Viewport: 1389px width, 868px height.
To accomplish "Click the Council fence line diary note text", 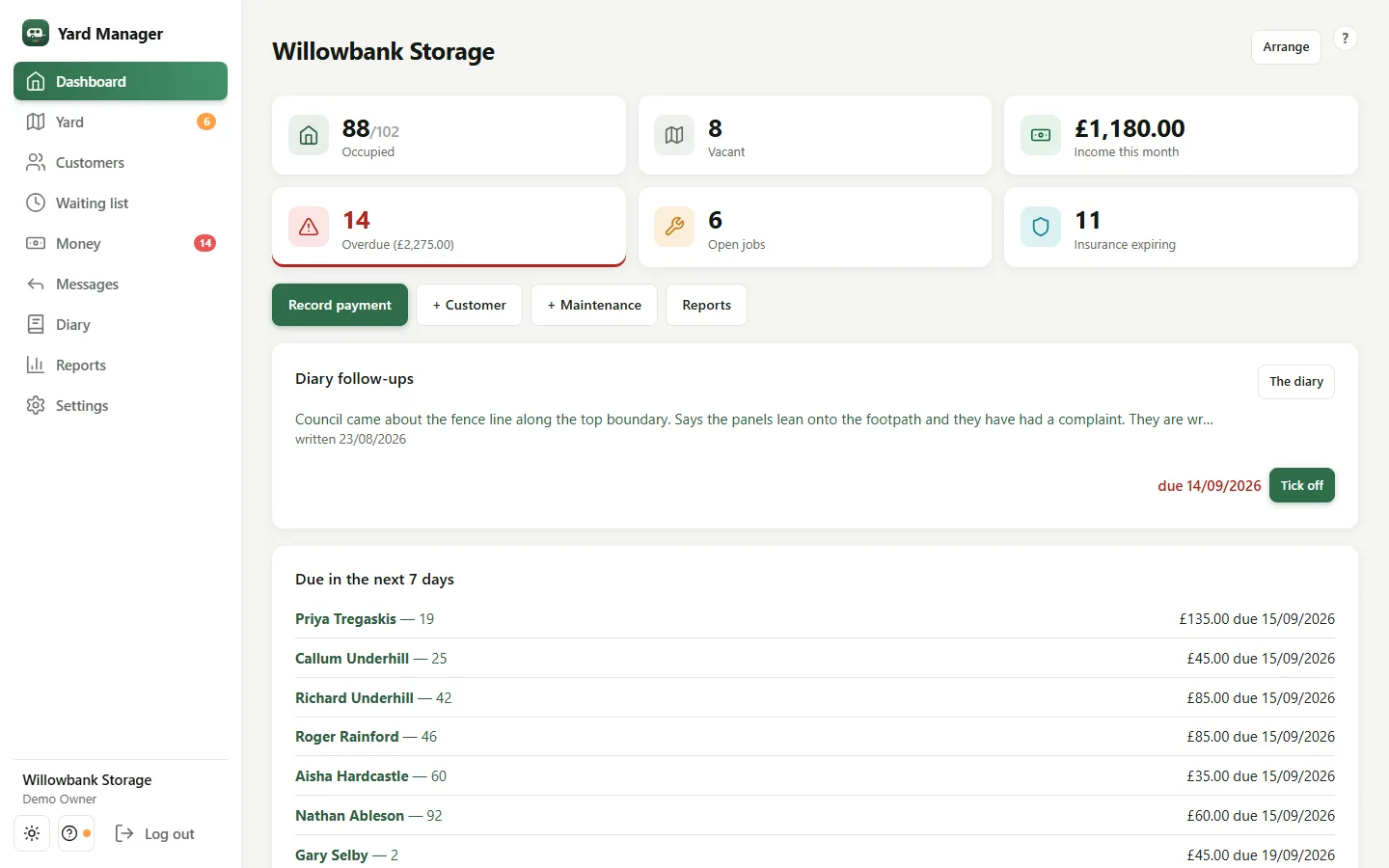I will [x=754, y=420].
